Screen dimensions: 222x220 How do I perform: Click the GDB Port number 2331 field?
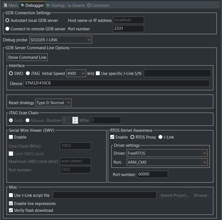pyautogui.click(x=128, y=28)
